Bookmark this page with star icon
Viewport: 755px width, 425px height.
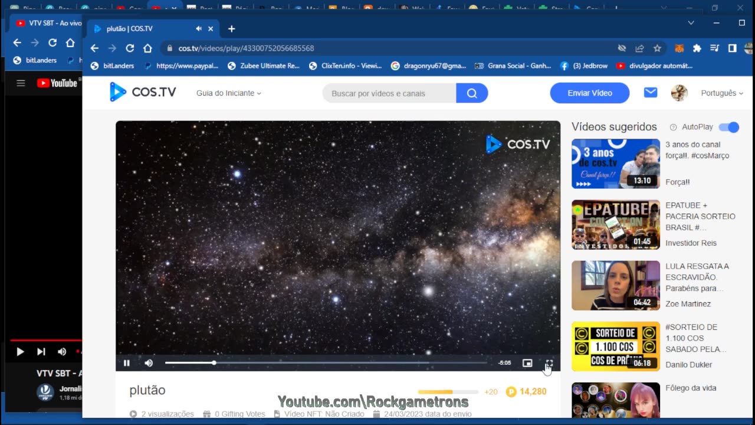(x=657, y=48)
